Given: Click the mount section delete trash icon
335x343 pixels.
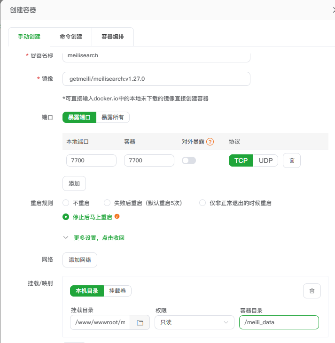Looking at the screenshot, I should point(312,291).
